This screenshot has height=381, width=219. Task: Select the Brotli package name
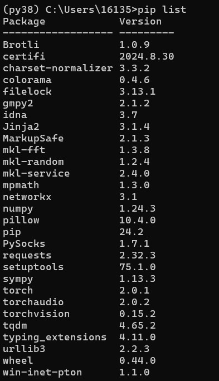21,45
